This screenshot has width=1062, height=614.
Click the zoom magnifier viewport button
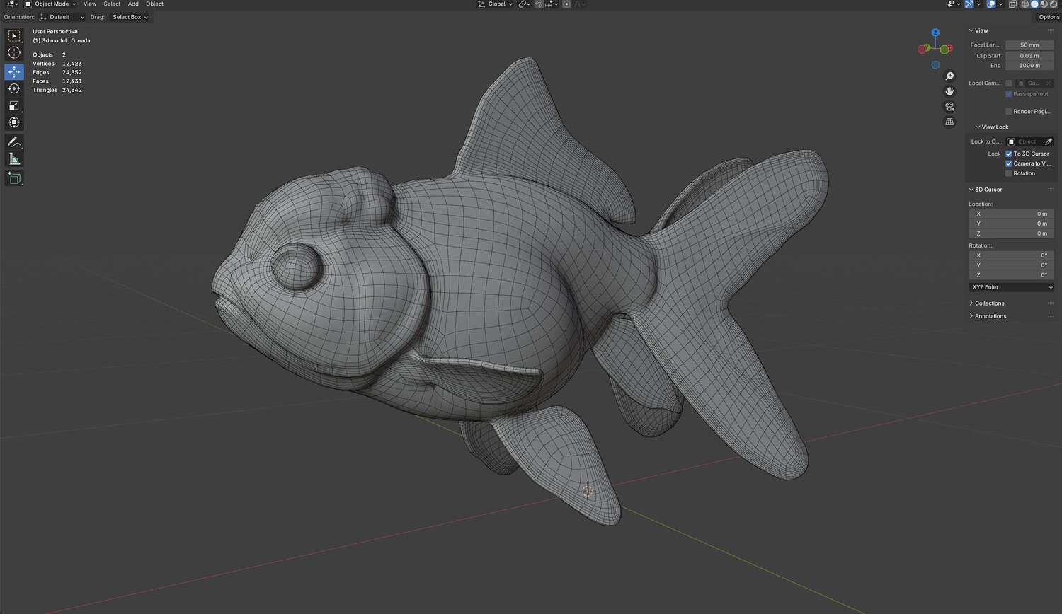click(949, 76)
